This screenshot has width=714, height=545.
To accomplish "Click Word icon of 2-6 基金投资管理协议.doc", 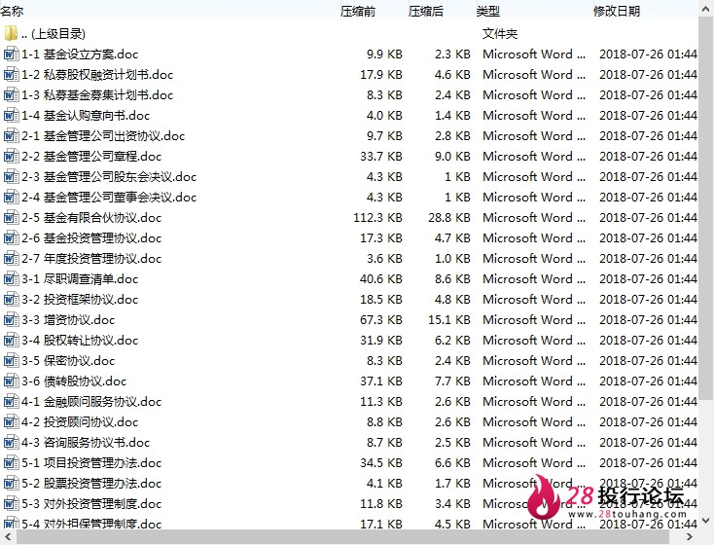I will [11, 237].
